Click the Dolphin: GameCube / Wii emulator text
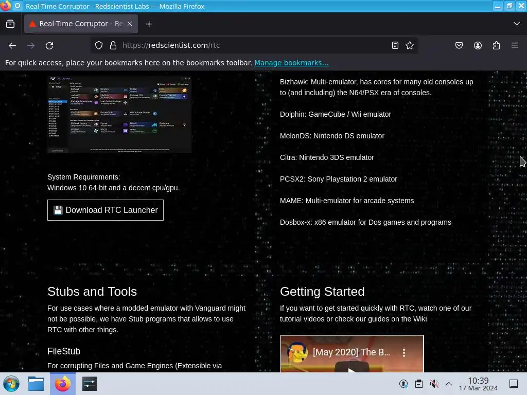 tap(336, 114)
